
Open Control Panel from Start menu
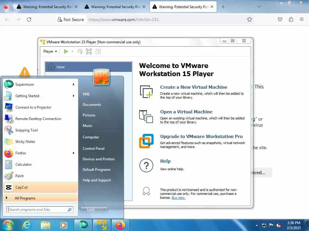coord(94,149)
